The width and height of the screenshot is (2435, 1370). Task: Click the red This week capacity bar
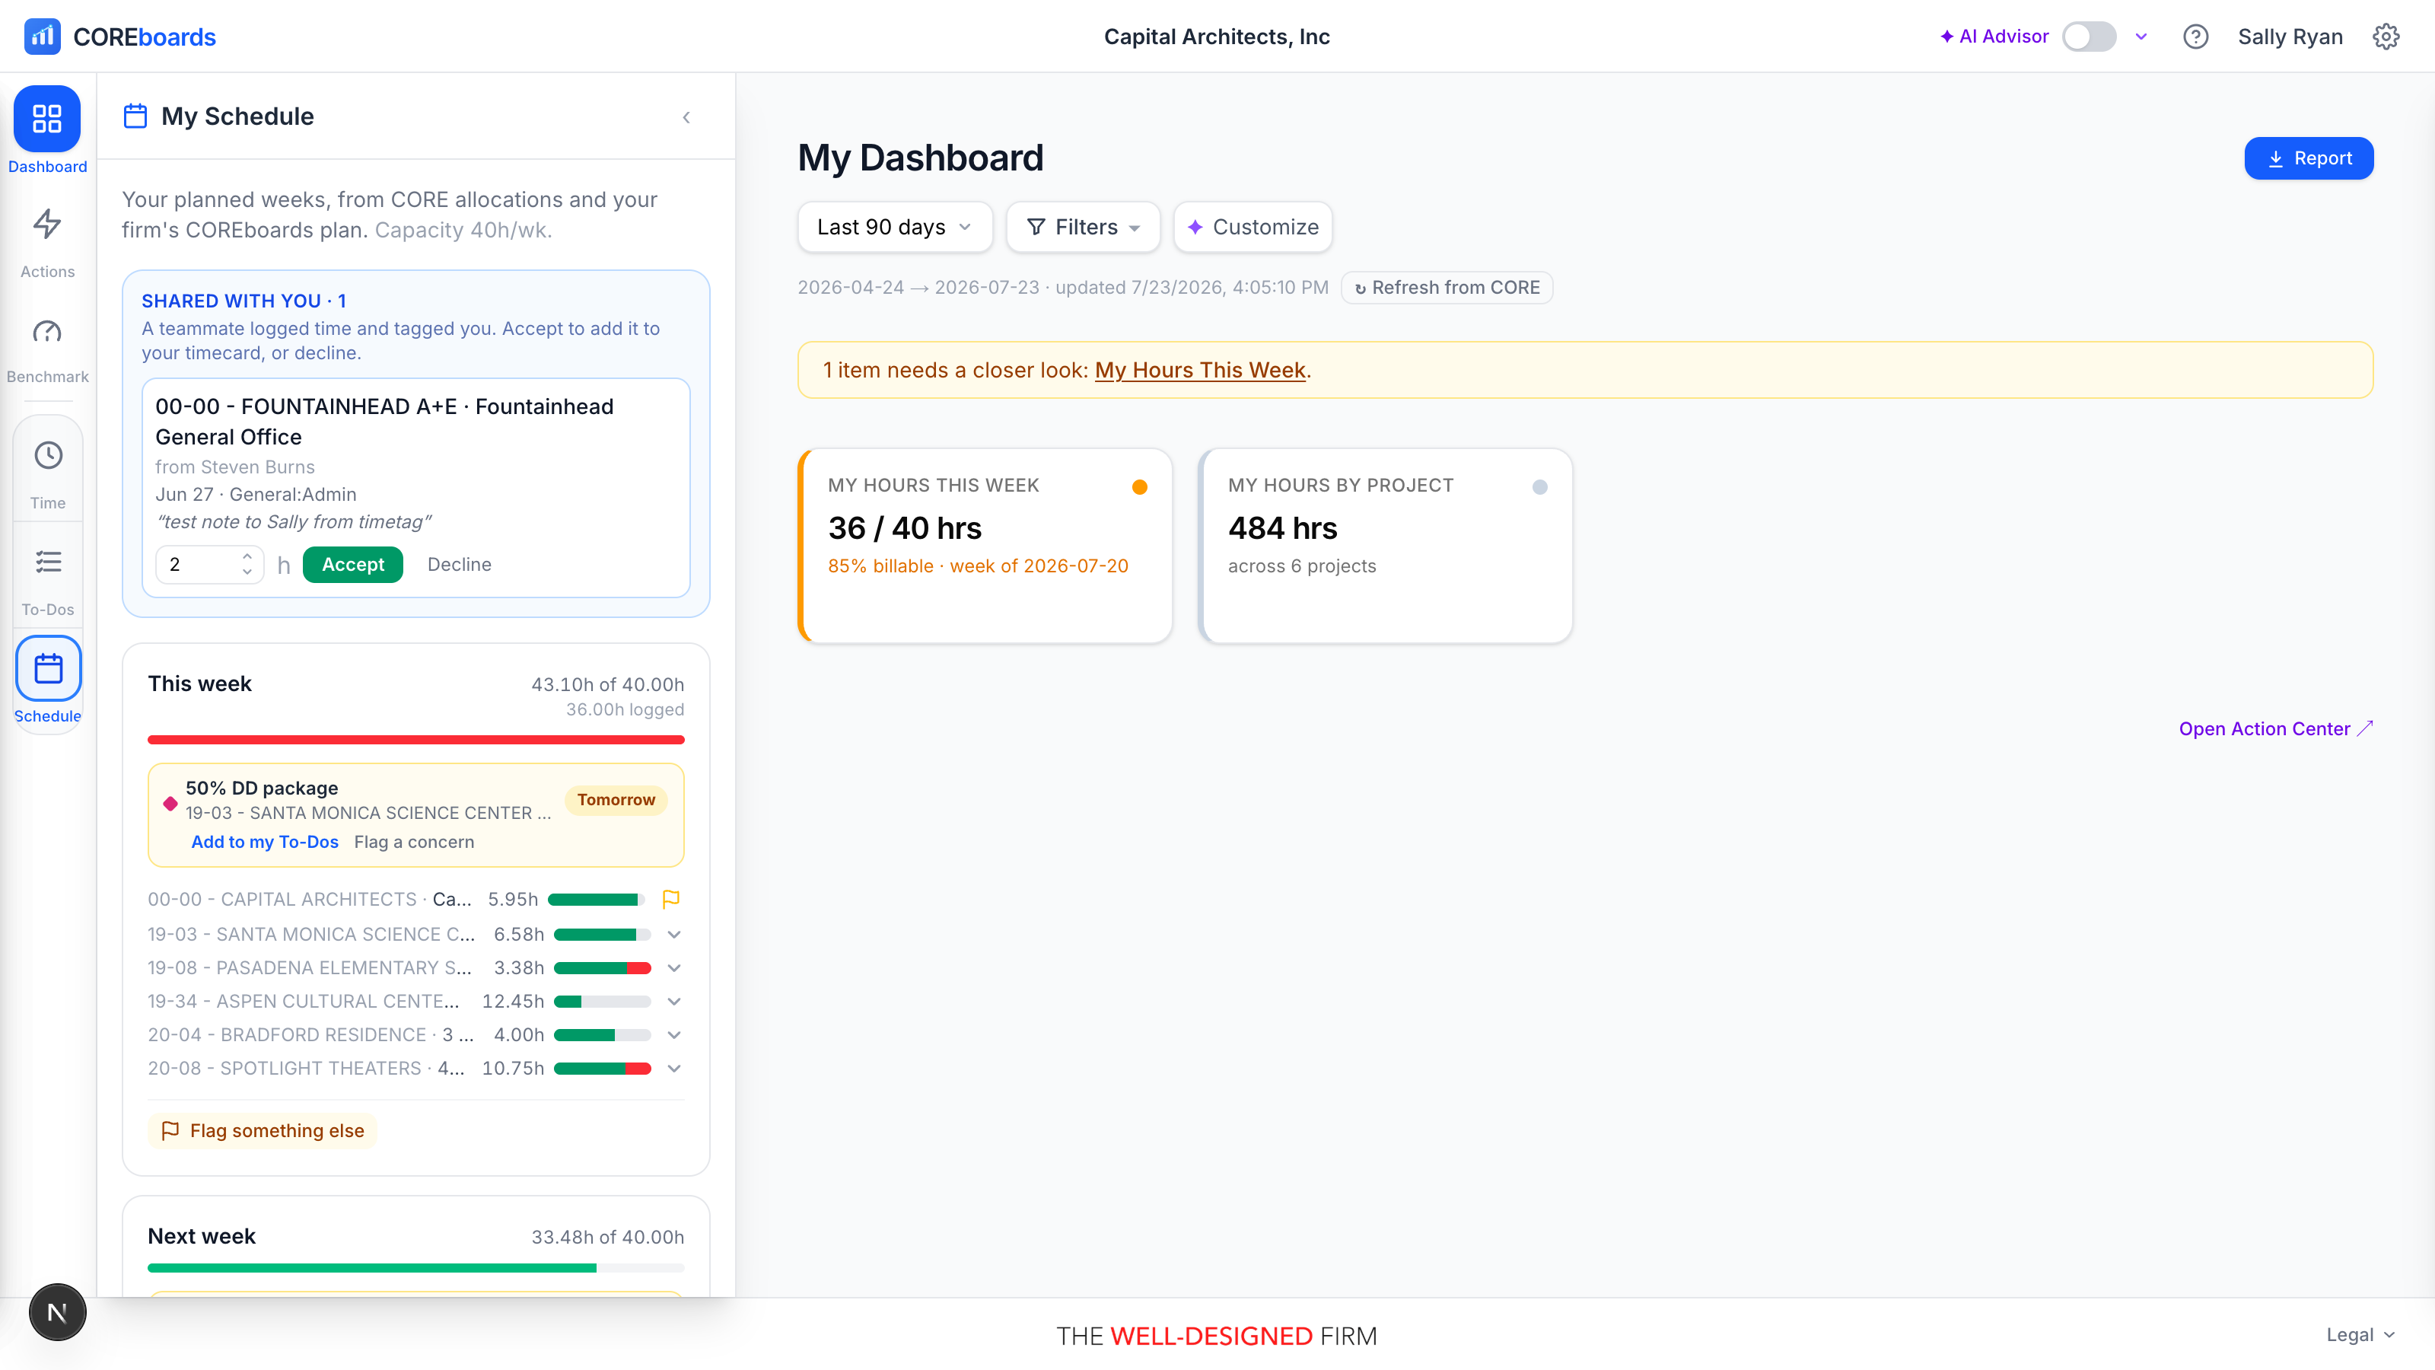point(416,739)
